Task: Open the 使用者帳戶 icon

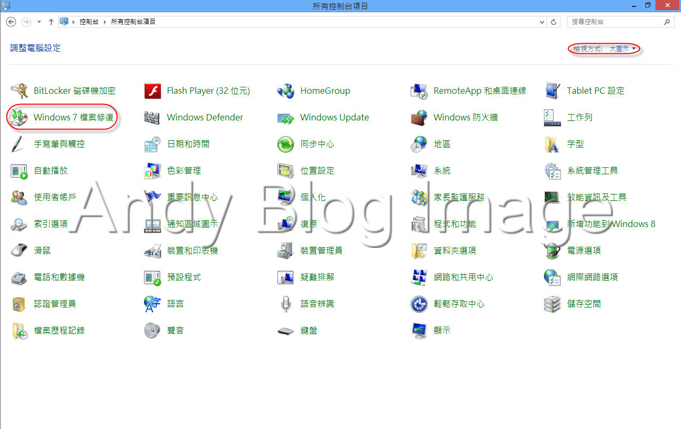Action: pyautogui.click(x=19, y=197)
